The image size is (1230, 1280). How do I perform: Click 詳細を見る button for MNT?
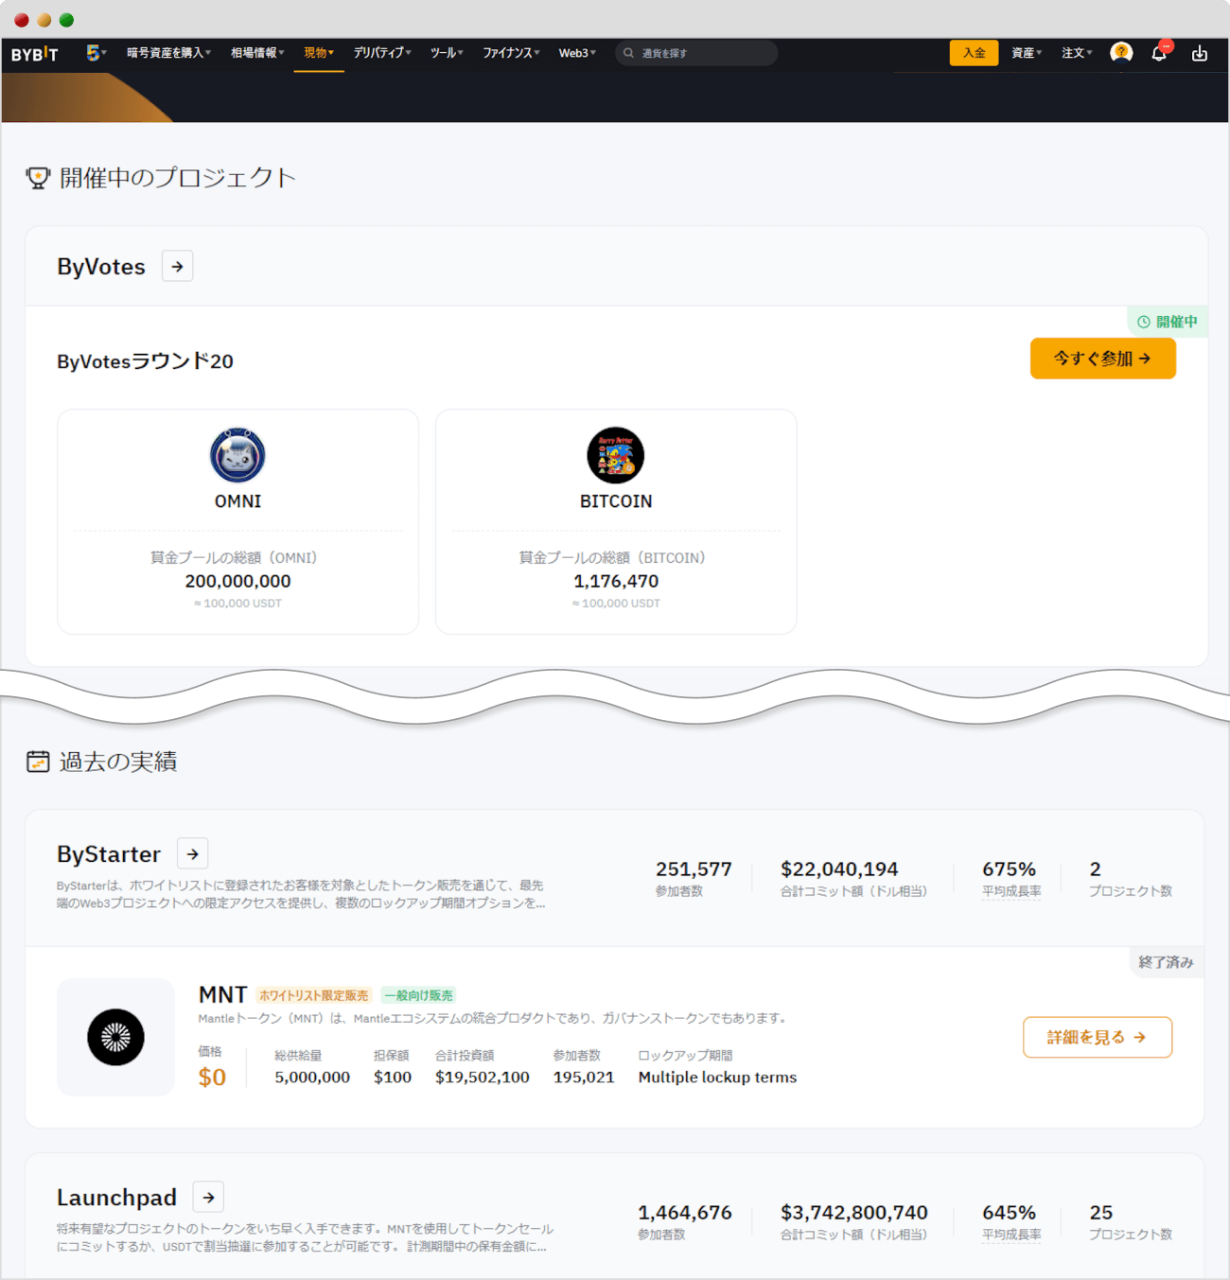coord(1098,1038)
